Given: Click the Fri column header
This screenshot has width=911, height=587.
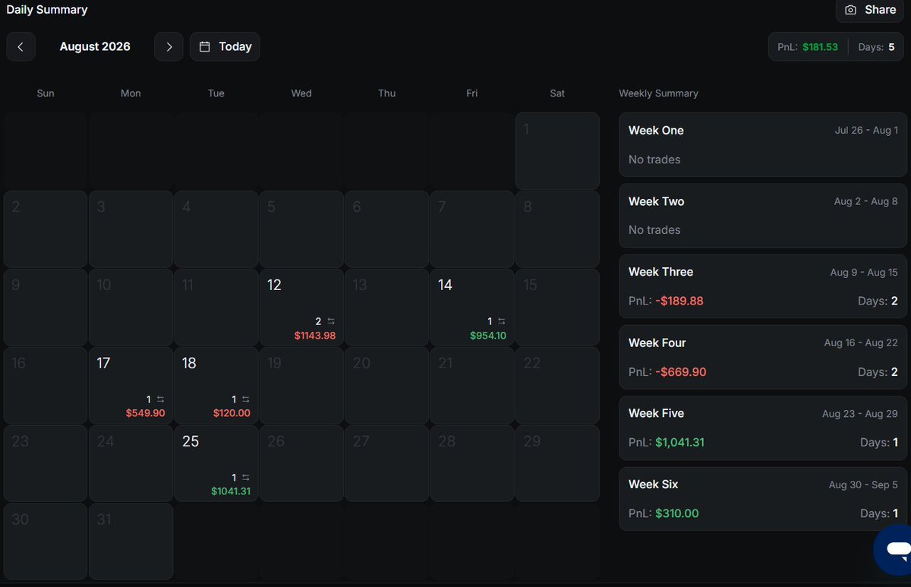Looking at the screenshot, I should click(472, 93).
